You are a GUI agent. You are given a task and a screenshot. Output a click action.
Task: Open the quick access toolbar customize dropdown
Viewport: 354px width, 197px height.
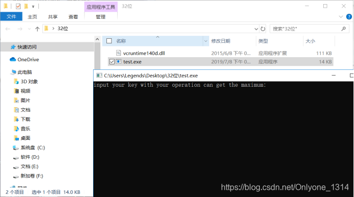coord(33,7)
